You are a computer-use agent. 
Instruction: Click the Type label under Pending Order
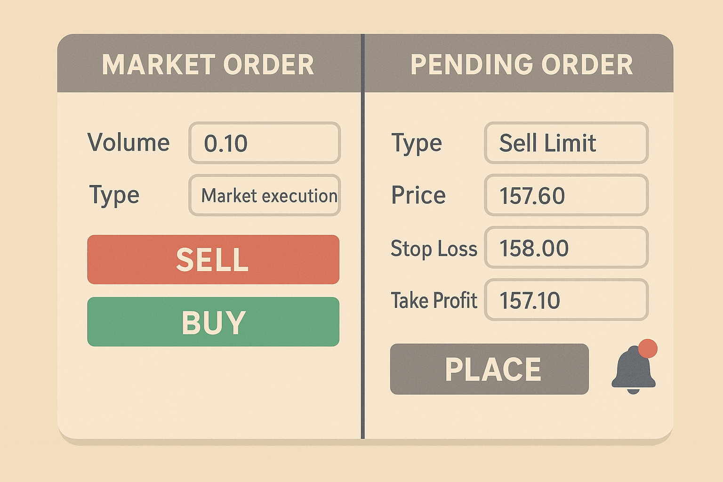417,143
